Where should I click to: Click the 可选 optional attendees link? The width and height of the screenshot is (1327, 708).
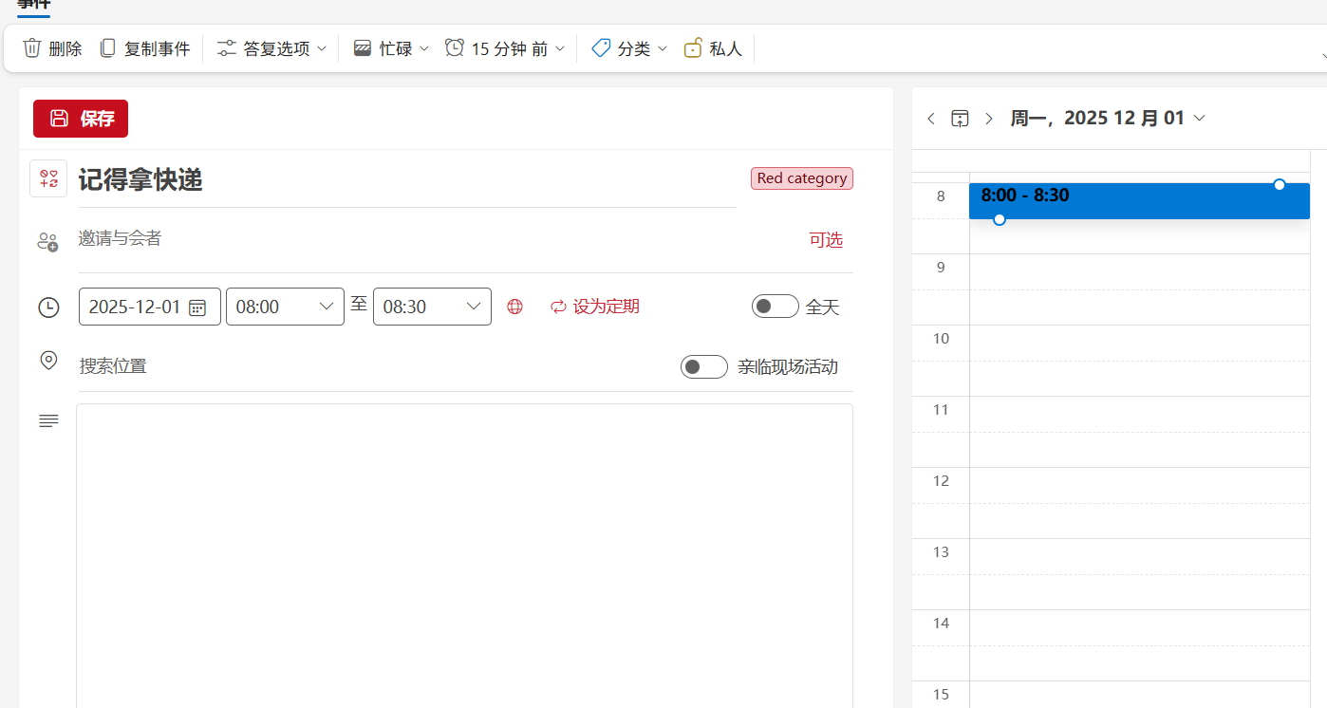pos(826,240)
